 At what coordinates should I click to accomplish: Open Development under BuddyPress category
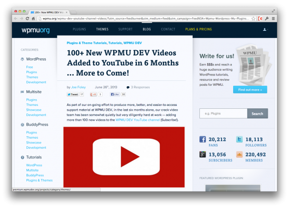[36, 147]
